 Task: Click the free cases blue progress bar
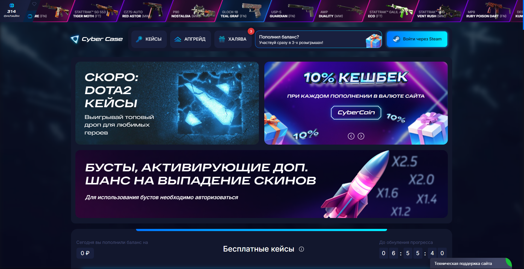point(261,230)
